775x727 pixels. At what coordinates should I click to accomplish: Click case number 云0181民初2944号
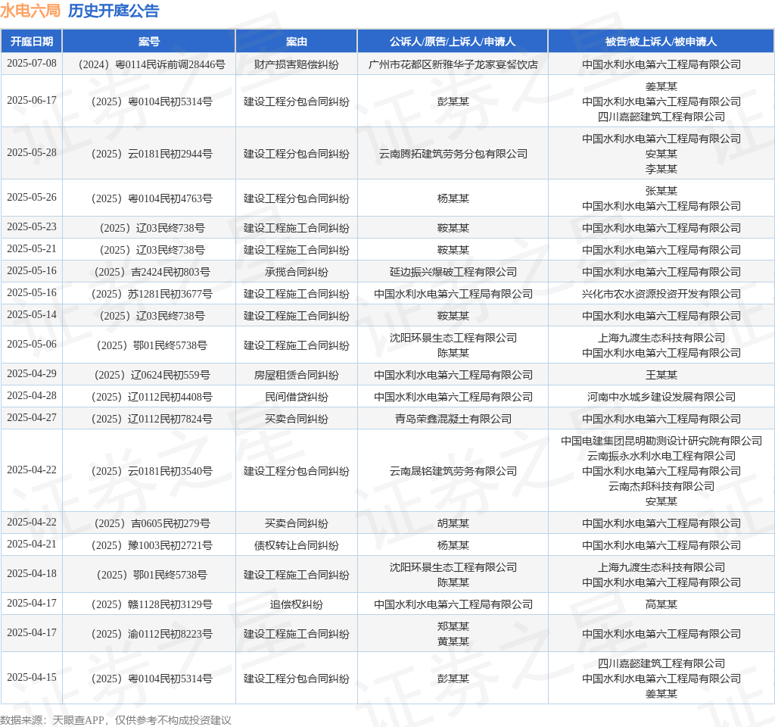pos(151,154)
